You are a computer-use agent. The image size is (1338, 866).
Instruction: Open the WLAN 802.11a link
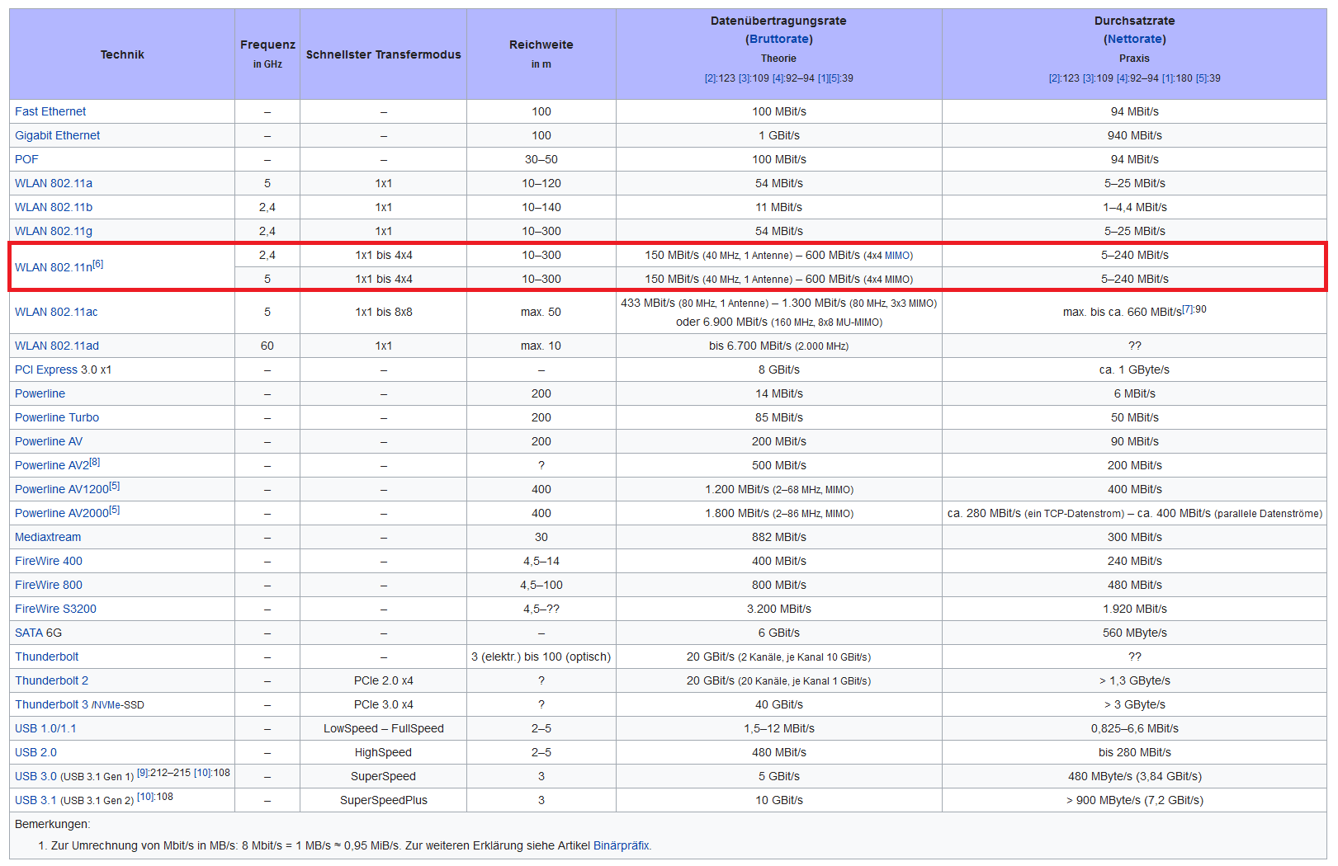click(x=54, y=183)
